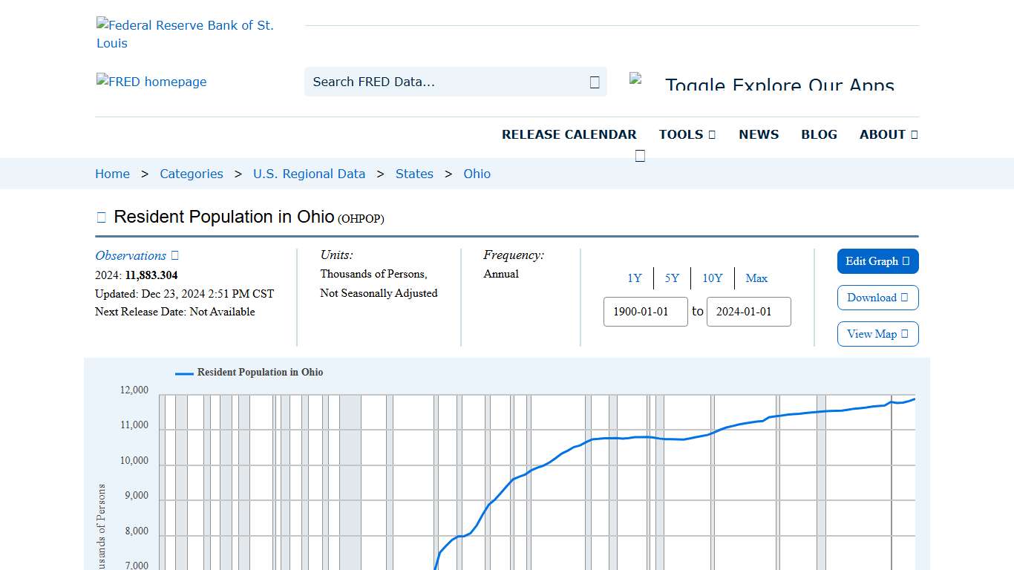Select the Max date range
The height and width of the screenshot is (570, 1014).
pyautogui.click(x=756, y=278)
